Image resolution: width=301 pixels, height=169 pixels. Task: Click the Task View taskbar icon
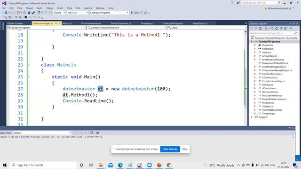pyautogui.click(x=91, y=165)
